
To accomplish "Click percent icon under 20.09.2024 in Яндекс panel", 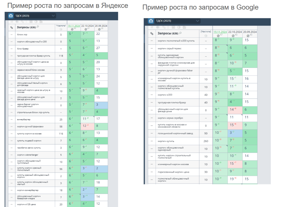I will coord(99,29).
